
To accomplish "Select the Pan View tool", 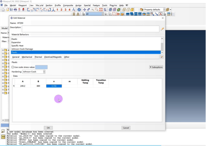I will pos(85,10).
